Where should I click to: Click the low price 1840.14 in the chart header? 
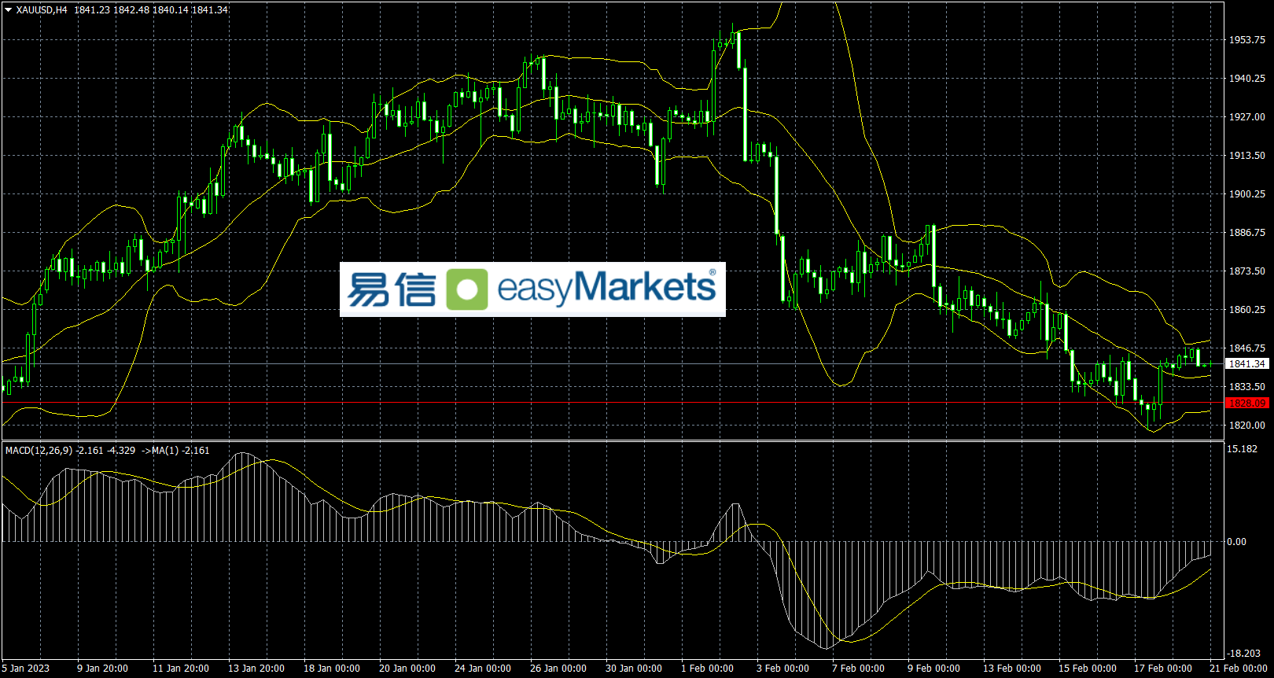[x=170, y=10]
